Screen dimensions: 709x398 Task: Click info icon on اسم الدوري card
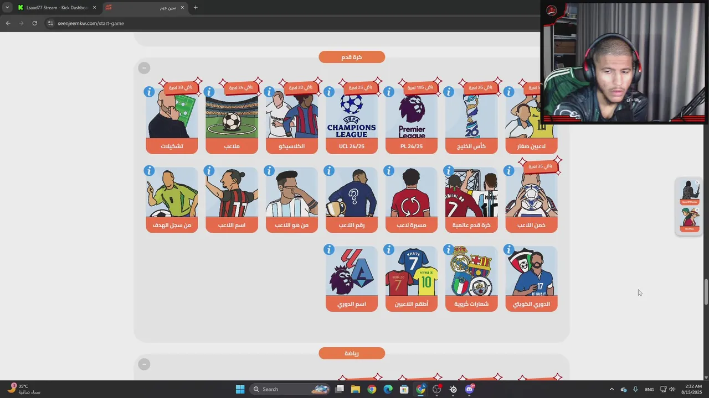tap(329, 250)
